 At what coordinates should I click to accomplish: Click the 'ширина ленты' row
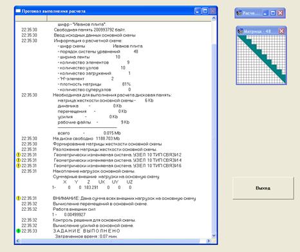[89, 57]
